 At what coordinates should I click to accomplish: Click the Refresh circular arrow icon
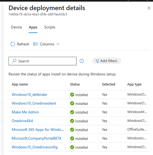click(x=13, y=44)
